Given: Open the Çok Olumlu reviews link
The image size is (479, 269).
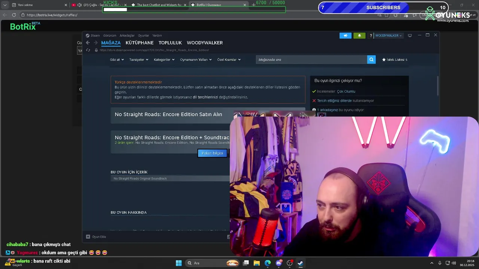Looking at the screenshot, I should coord(346,92).
